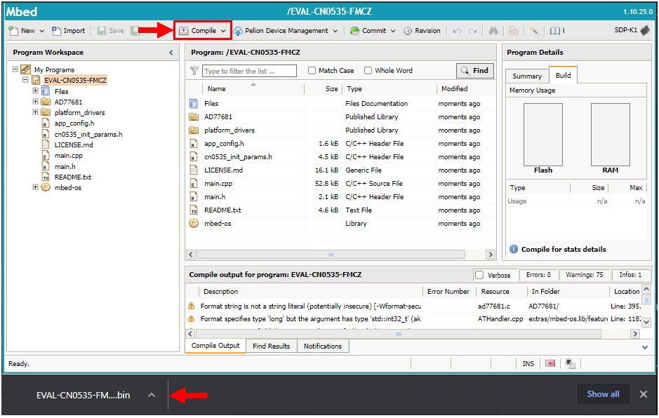Click the Commit button
This screenshot has height=418, width=659.
(368, 31)
